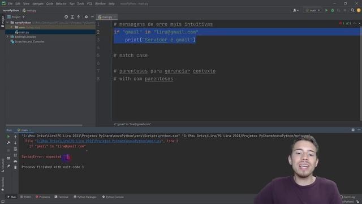
Task: Pin the Run tab
Action: (8, 166)
